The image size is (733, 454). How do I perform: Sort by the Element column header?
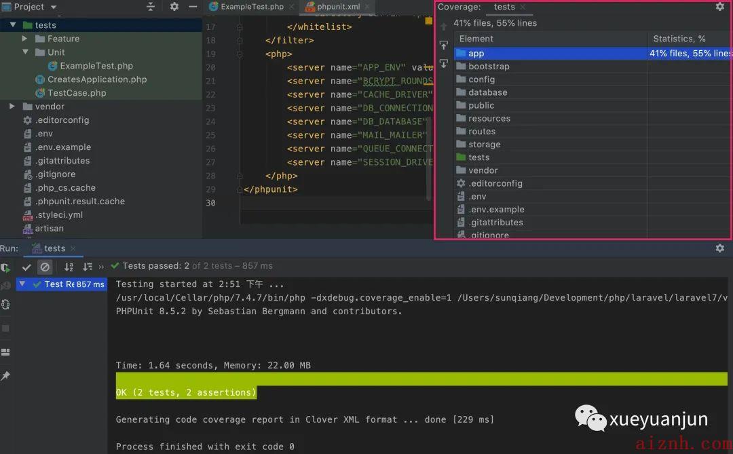pyautogui.click(x=550, y=39)
